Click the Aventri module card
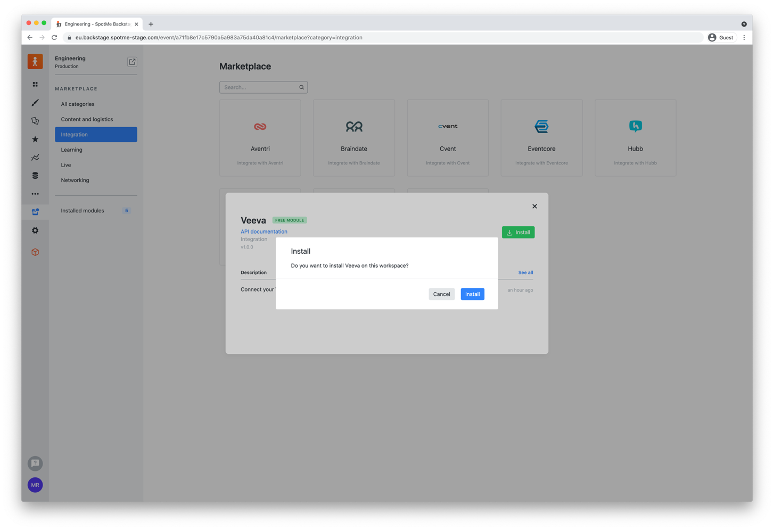The height and width of the screenshot is (530, 774). [260, 138]
